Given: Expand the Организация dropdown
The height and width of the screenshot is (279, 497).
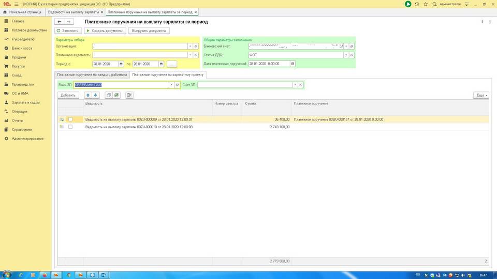Looking at the screenshot, I should [x=190, y=46].
